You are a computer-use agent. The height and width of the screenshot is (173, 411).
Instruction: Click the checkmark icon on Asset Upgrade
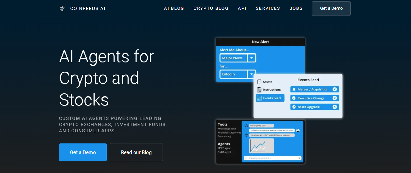tap(294, 107)
